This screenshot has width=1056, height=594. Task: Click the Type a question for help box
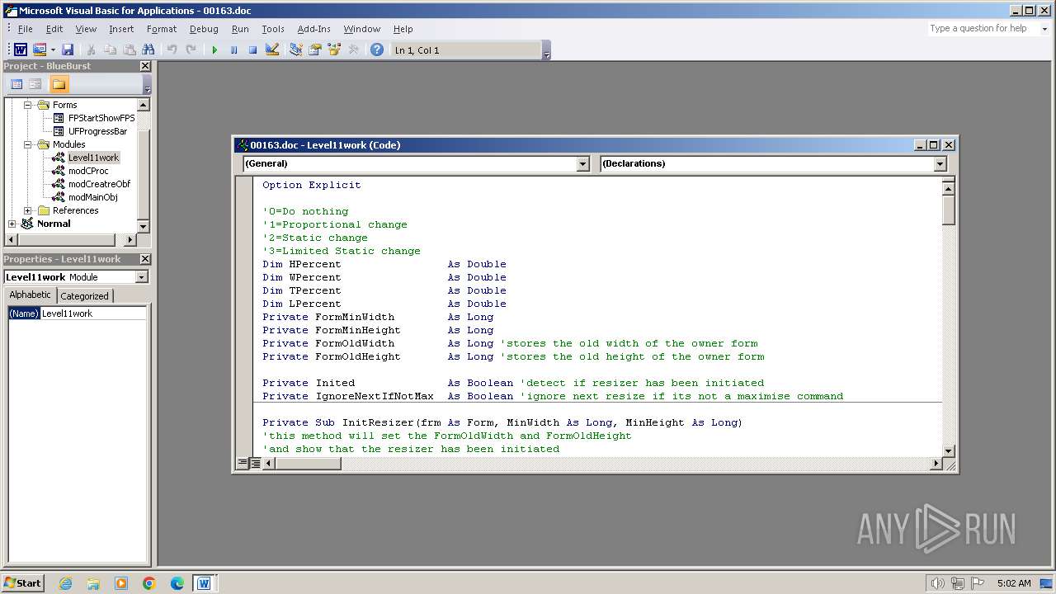click(982, 29)
